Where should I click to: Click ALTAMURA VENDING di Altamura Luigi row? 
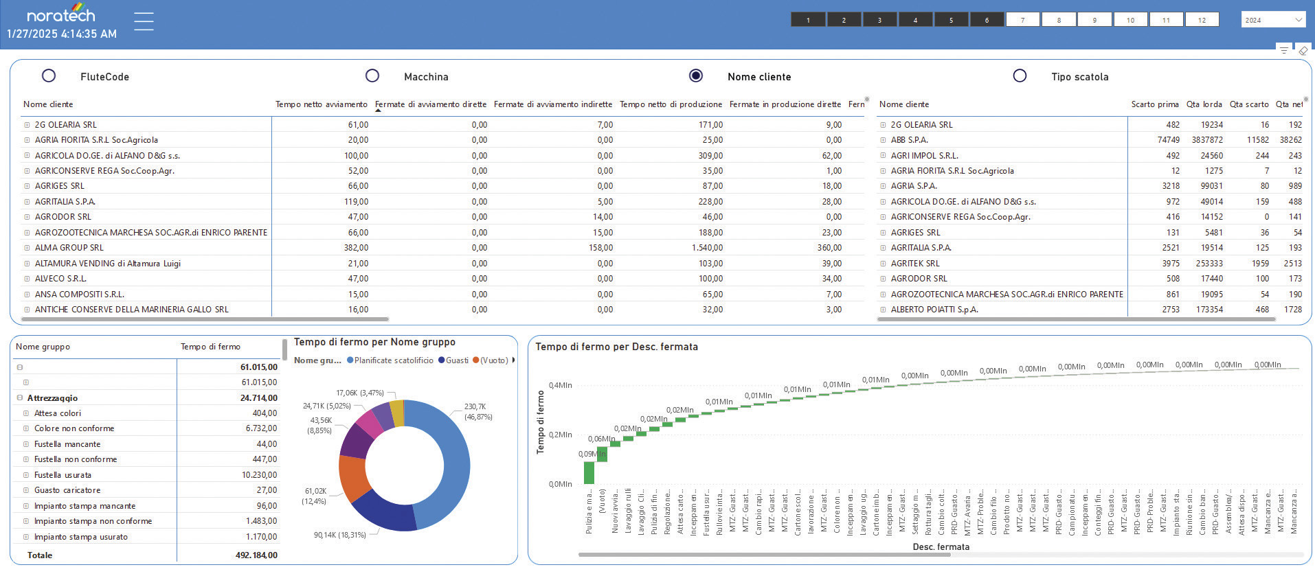point(107,264)
